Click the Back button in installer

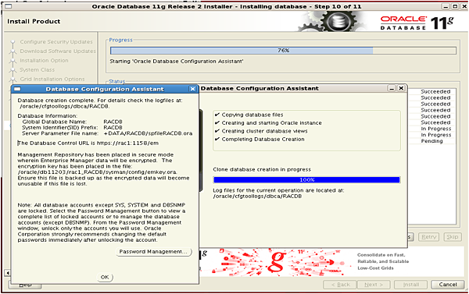point(340,285)
